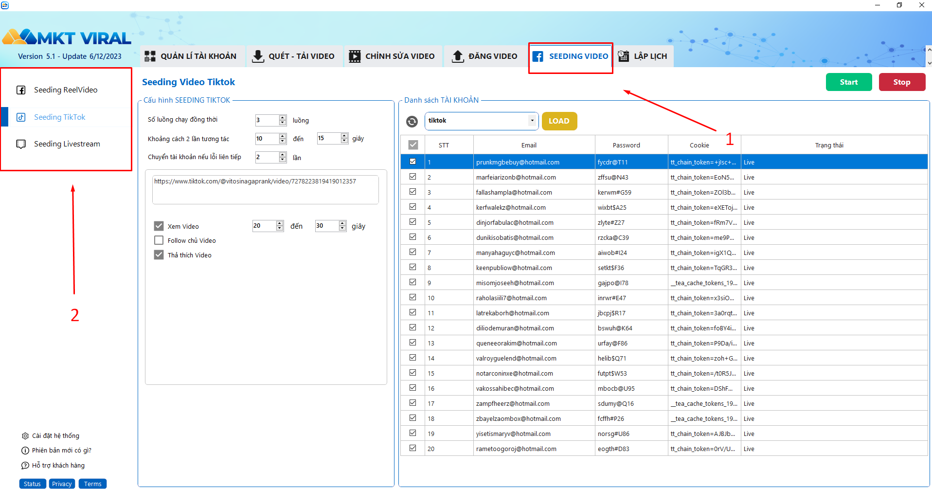
Task: Click the TikTok video URL text box
Action: click(x=266, y=190)
